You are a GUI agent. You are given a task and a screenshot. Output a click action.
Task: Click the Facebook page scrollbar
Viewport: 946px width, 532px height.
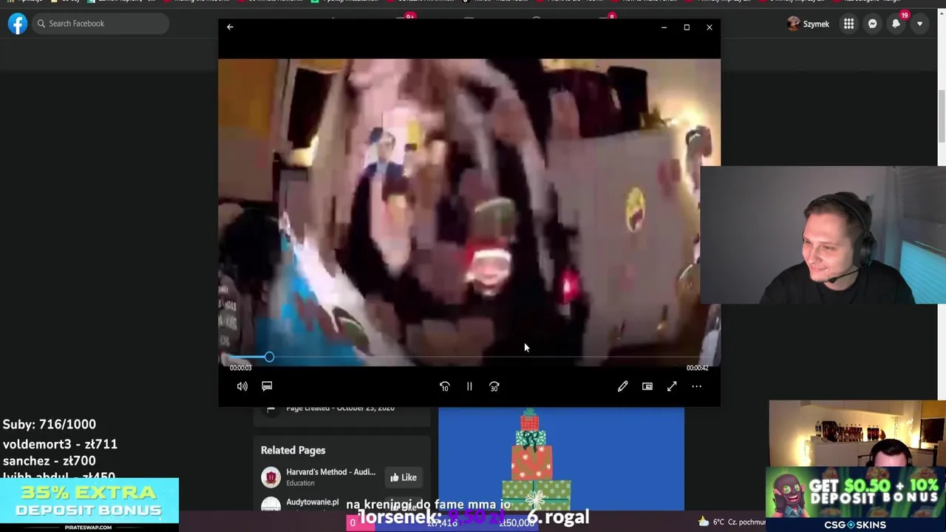(941, 118)
